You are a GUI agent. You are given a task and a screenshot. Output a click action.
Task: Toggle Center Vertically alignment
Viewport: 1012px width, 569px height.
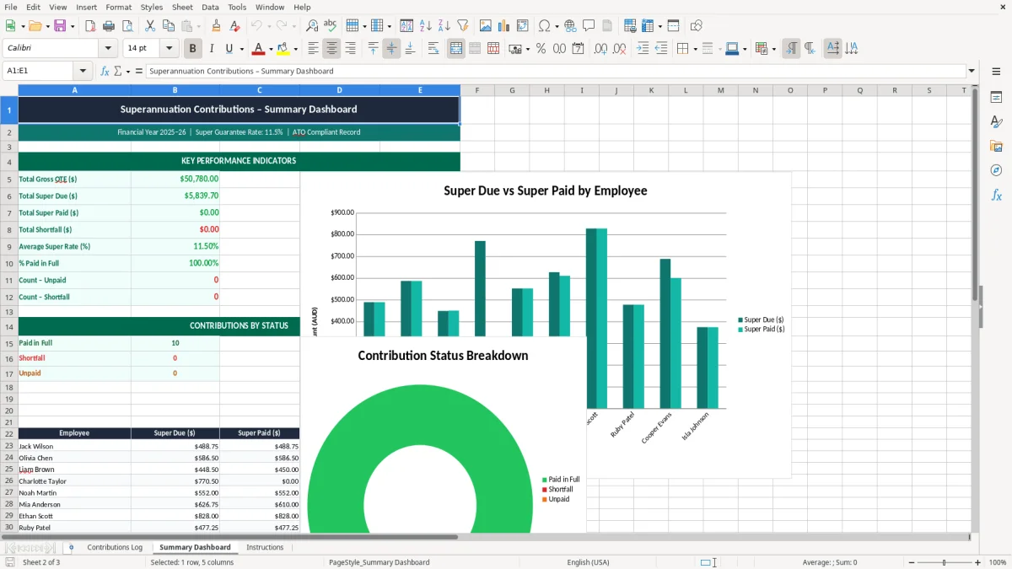click(391, 49)
